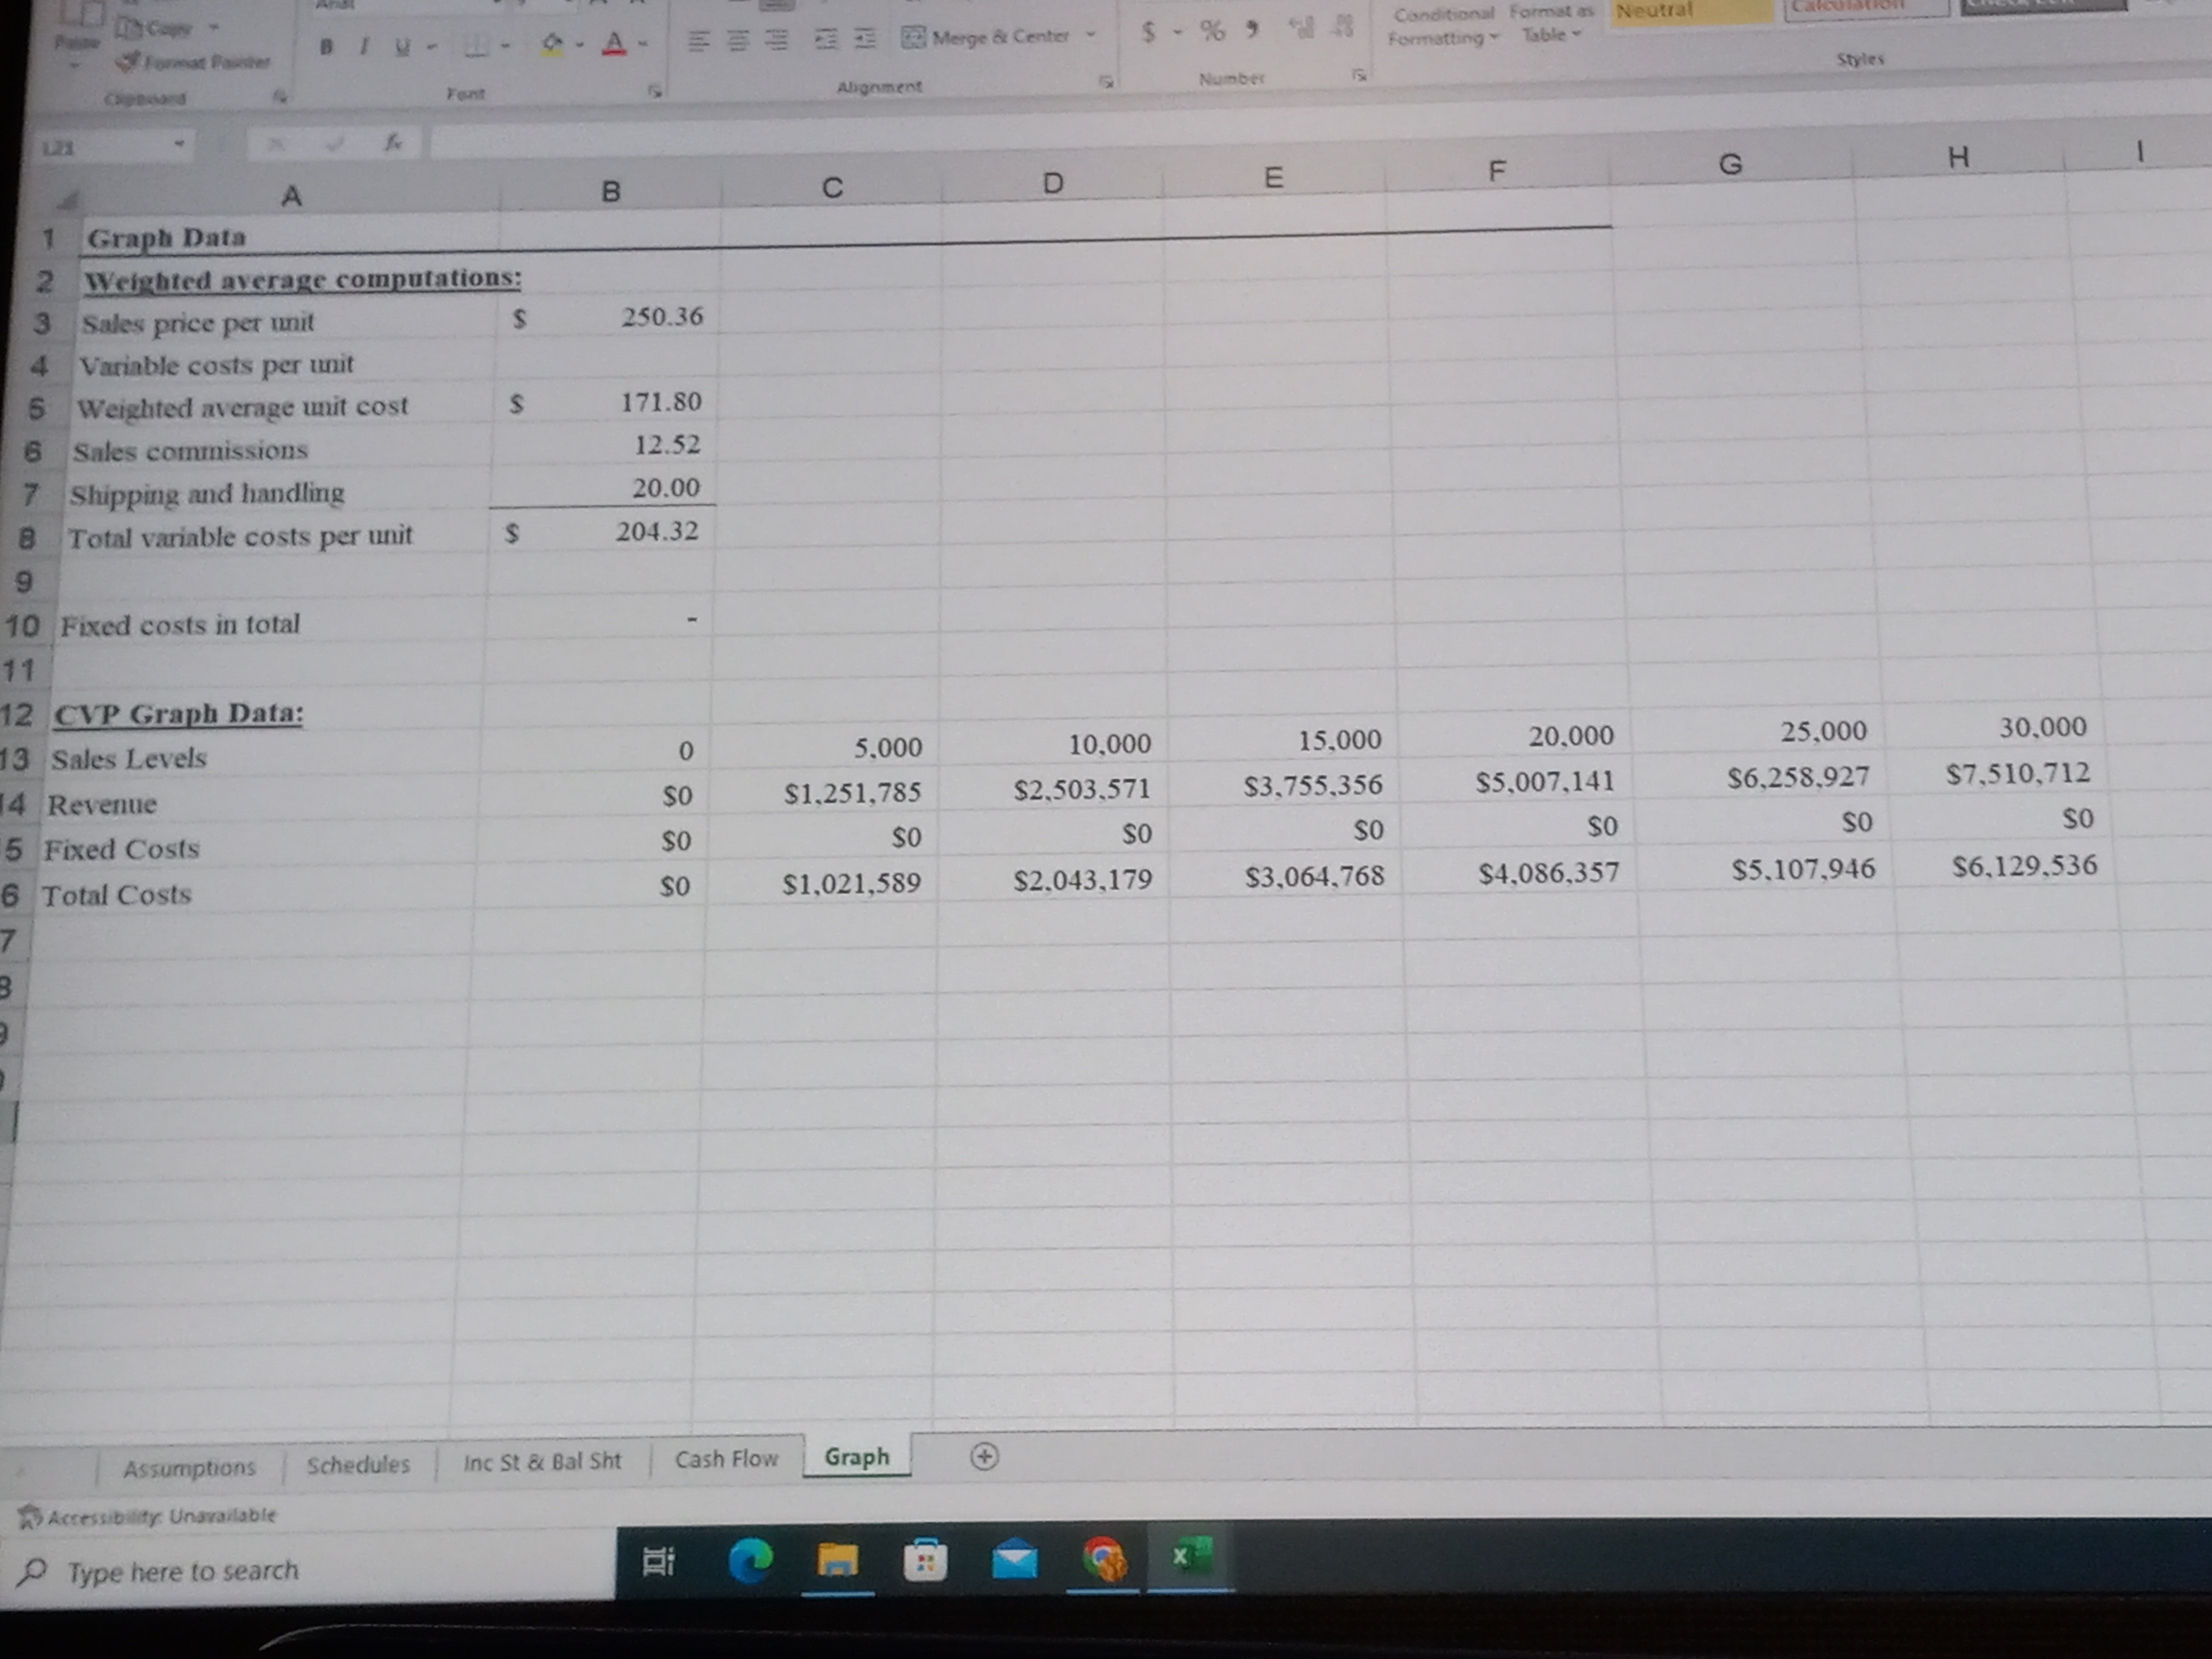Screen dimensions: 2212x1659
Task: Add a new sheet
Action: pos(984,1456)
